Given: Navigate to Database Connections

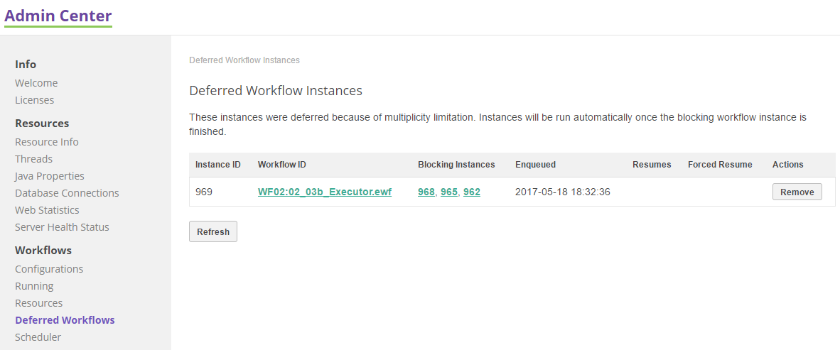Looking at the screenshot, I should click(67, 193).
